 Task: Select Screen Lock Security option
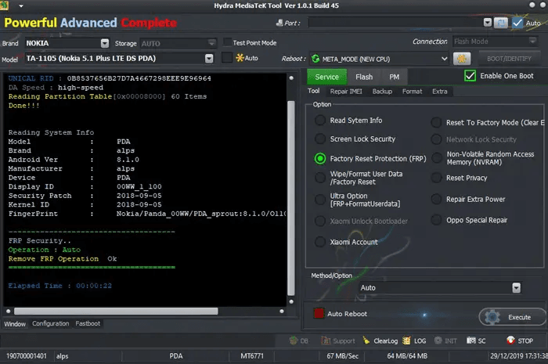(320, 139)
